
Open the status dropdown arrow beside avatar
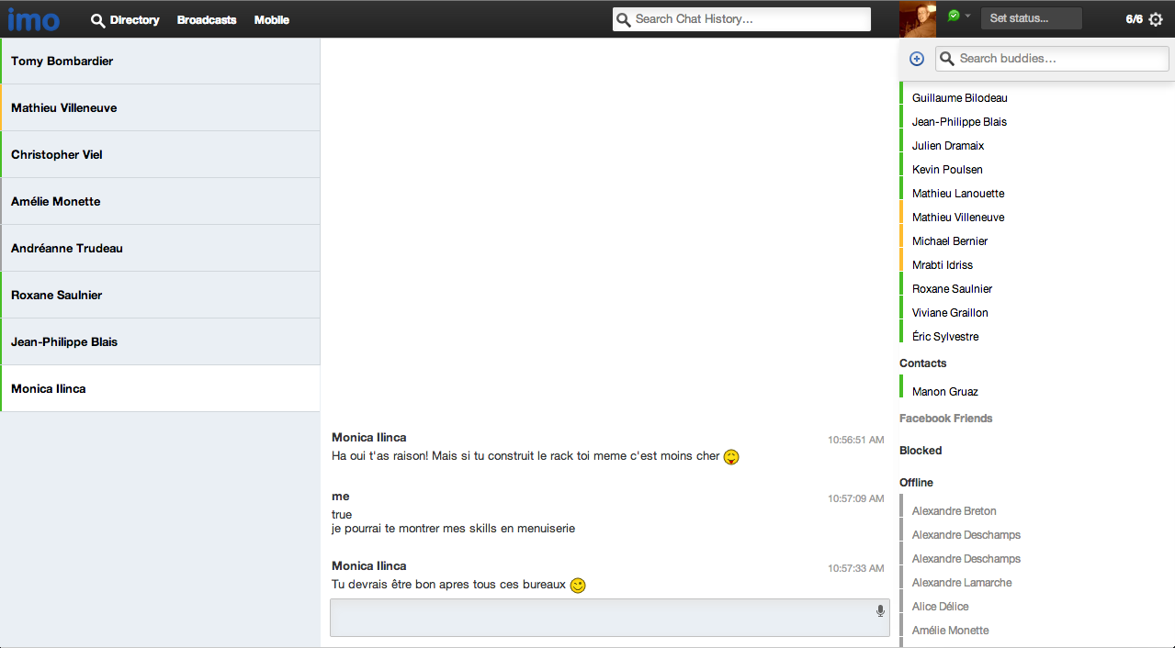967,16
